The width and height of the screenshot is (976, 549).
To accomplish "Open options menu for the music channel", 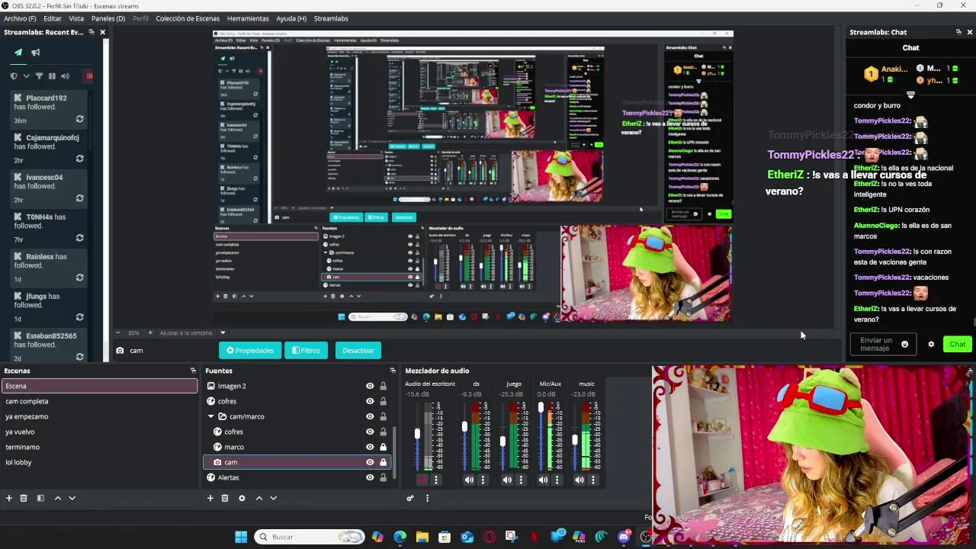I will 593,480.
